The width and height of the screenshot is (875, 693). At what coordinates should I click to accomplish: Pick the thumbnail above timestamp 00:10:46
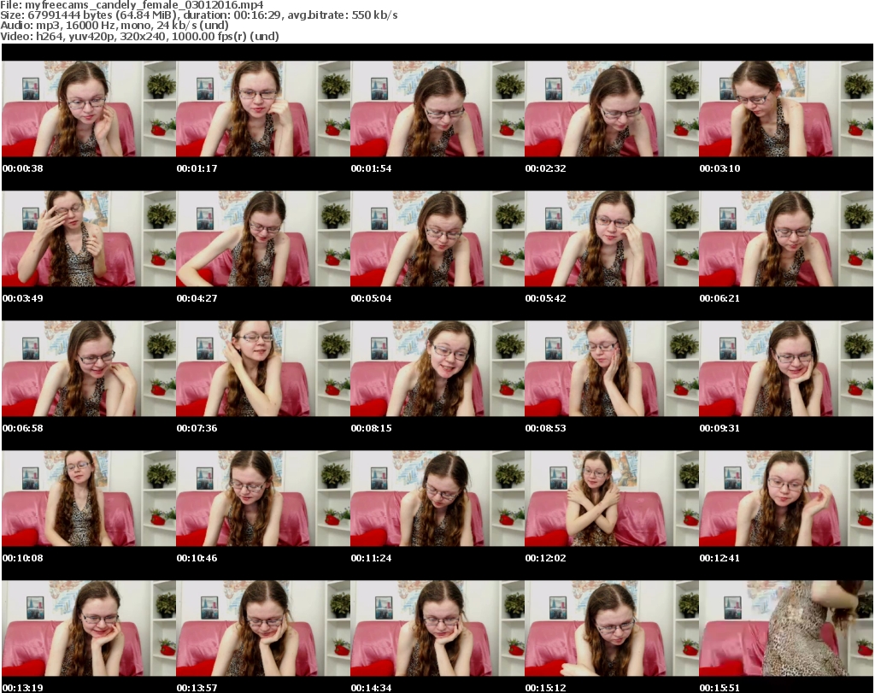click(263, 498)
